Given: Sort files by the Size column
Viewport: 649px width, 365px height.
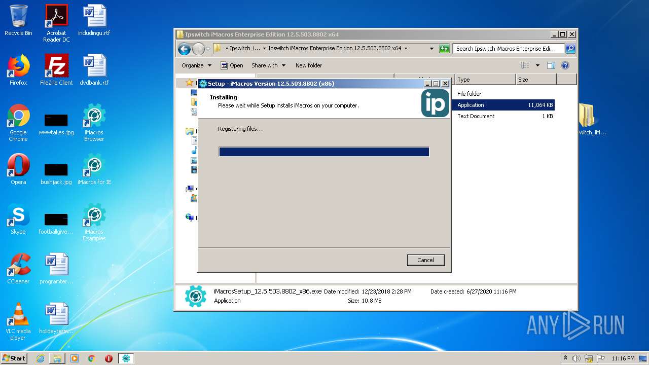Looking at the screenshot, I should click(536, 80).
